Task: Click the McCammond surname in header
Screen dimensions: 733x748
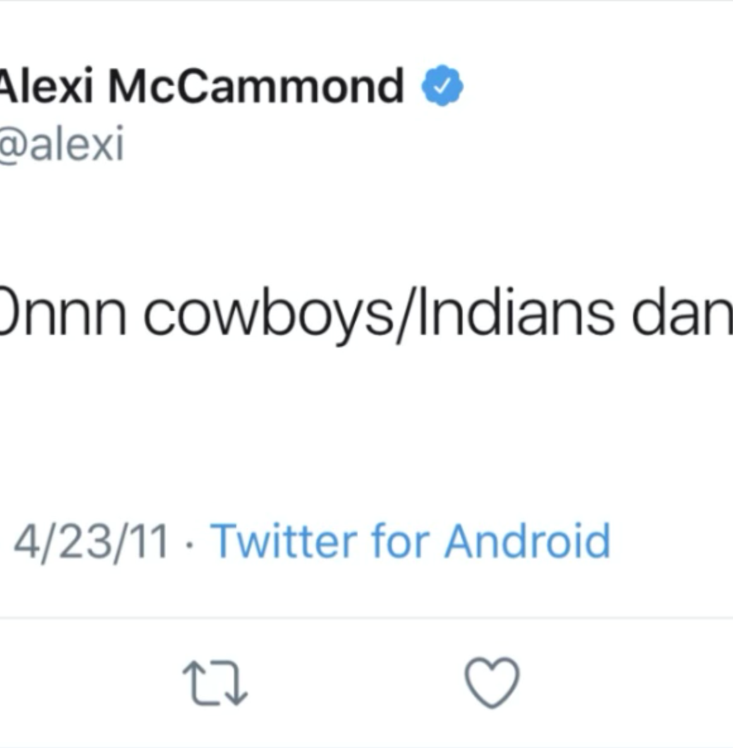Action: click(255, 86)
